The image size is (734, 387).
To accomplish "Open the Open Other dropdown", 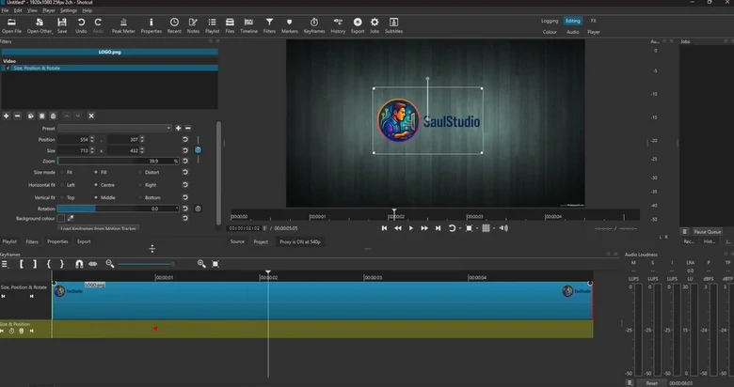I will 40,25.
